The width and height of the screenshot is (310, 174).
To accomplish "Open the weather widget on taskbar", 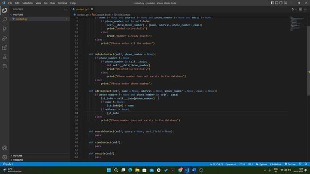I will (12, 170).
